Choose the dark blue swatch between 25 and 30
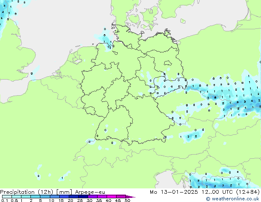Image resolution: width=261 pixels, height=202 pixels. [83, 197]
